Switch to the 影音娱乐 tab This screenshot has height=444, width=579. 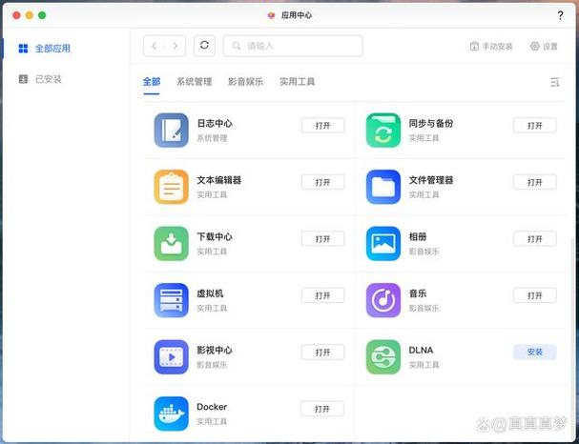point(245,82)
